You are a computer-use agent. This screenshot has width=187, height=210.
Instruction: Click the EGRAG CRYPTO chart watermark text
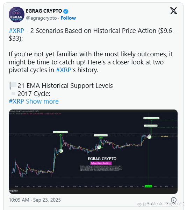(x=102, y=159)
